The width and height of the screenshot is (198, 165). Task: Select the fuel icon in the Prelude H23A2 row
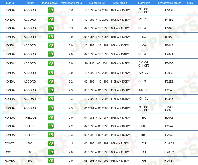[x=51, y=135]
